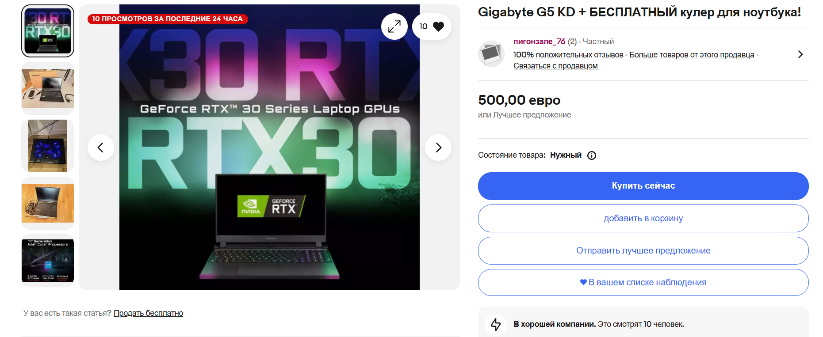Open Больше товаров от этого продавца link
This screenshot has height=337, width=823.
tap(692, 55)
